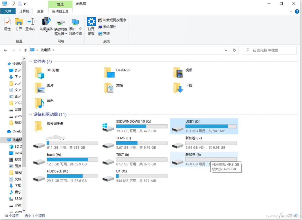
Task: Collapse the 文件夹 (7) group
Action: pyautogui.click(x=31, y=62)
